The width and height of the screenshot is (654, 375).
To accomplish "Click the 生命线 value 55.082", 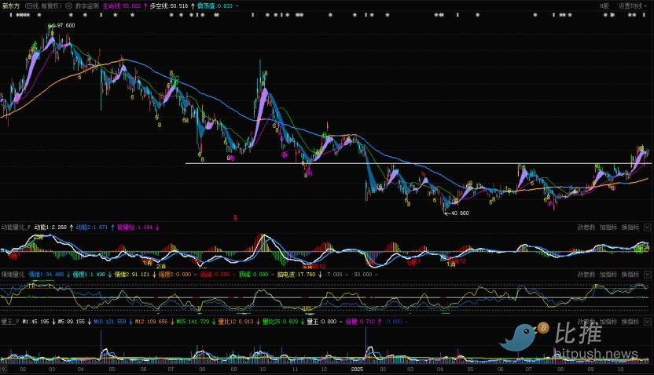I will (122, 6).
